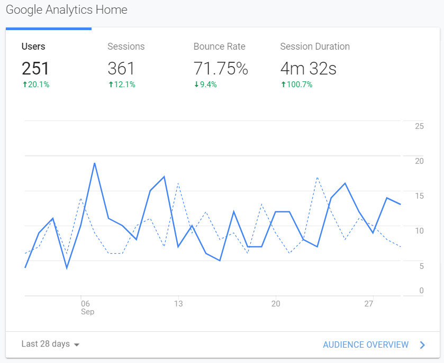This screenshot has height=363, width=444.
Task: Click the Sessions value 361
Action: coord(121,68)
